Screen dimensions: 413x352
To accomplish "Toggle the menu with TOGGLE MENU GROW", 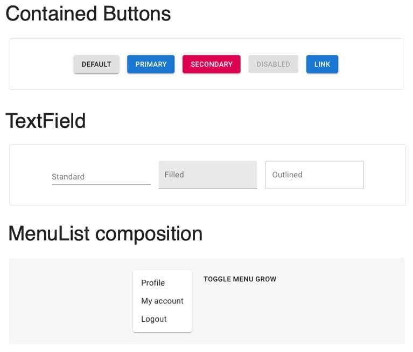I will click(x=240, y=279).
